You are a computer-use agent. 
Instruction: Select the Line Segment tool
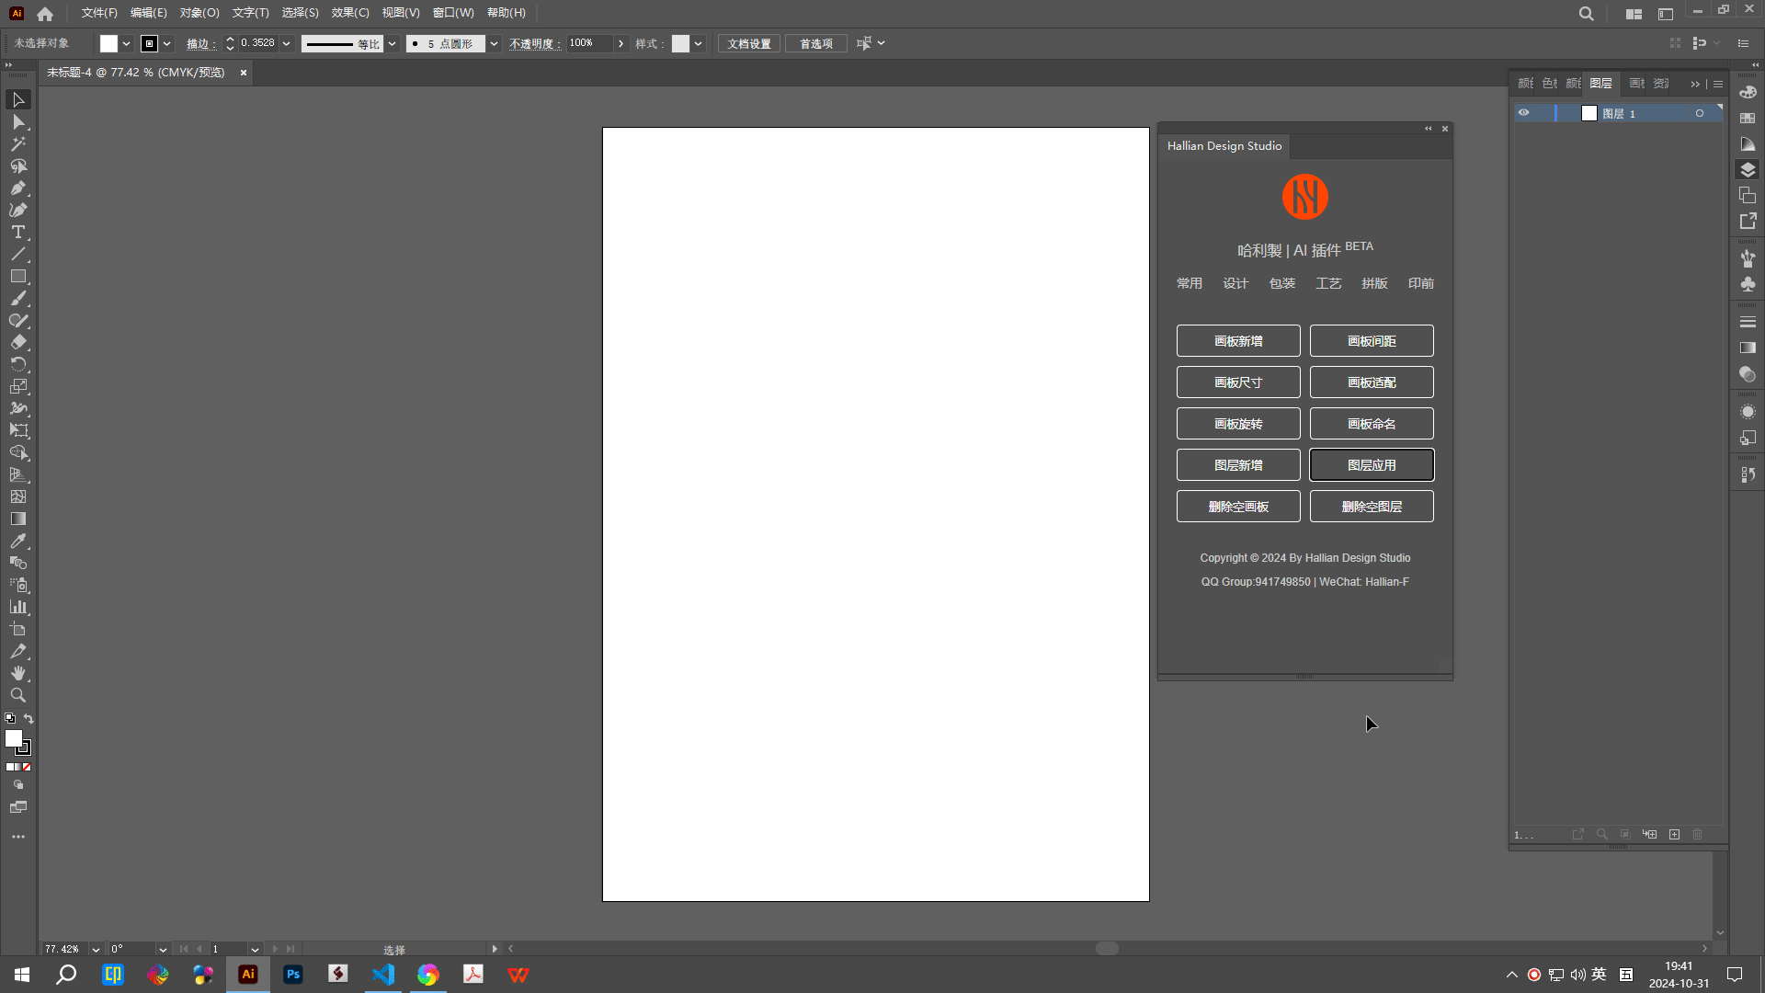pyautogui.click(x=18, y=254)
